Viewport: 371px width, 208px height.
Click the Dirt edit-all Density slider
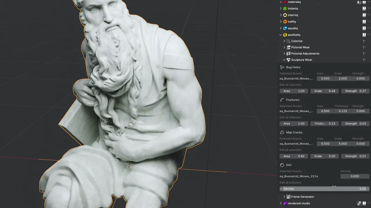pyautogui.click(x=325, y=189)
